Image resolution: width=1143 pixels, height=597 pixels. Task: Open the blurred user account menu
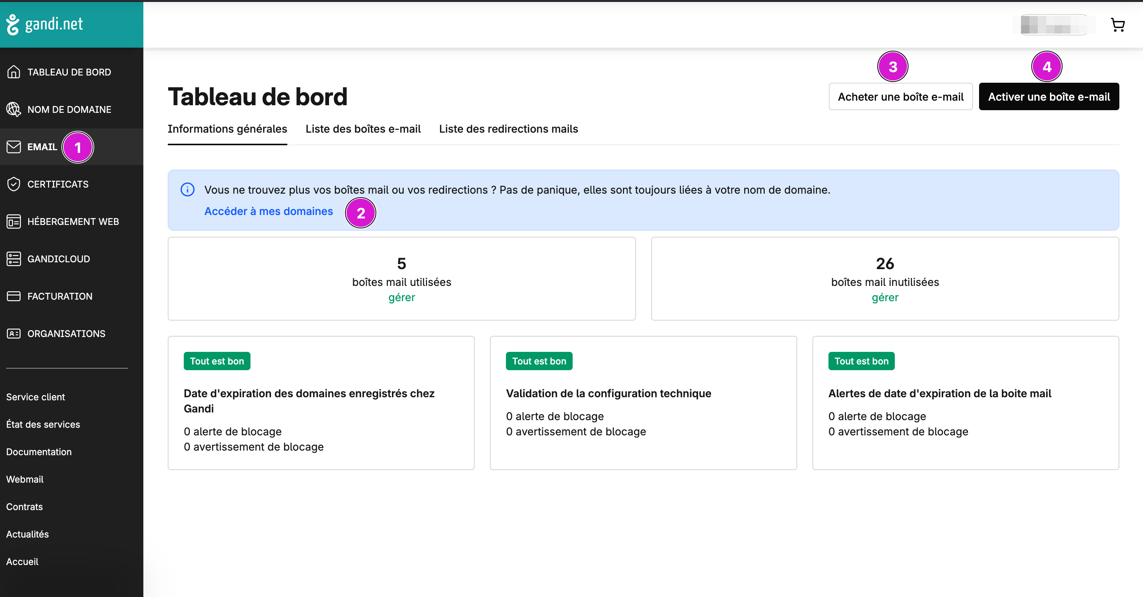pos(1054,25)
